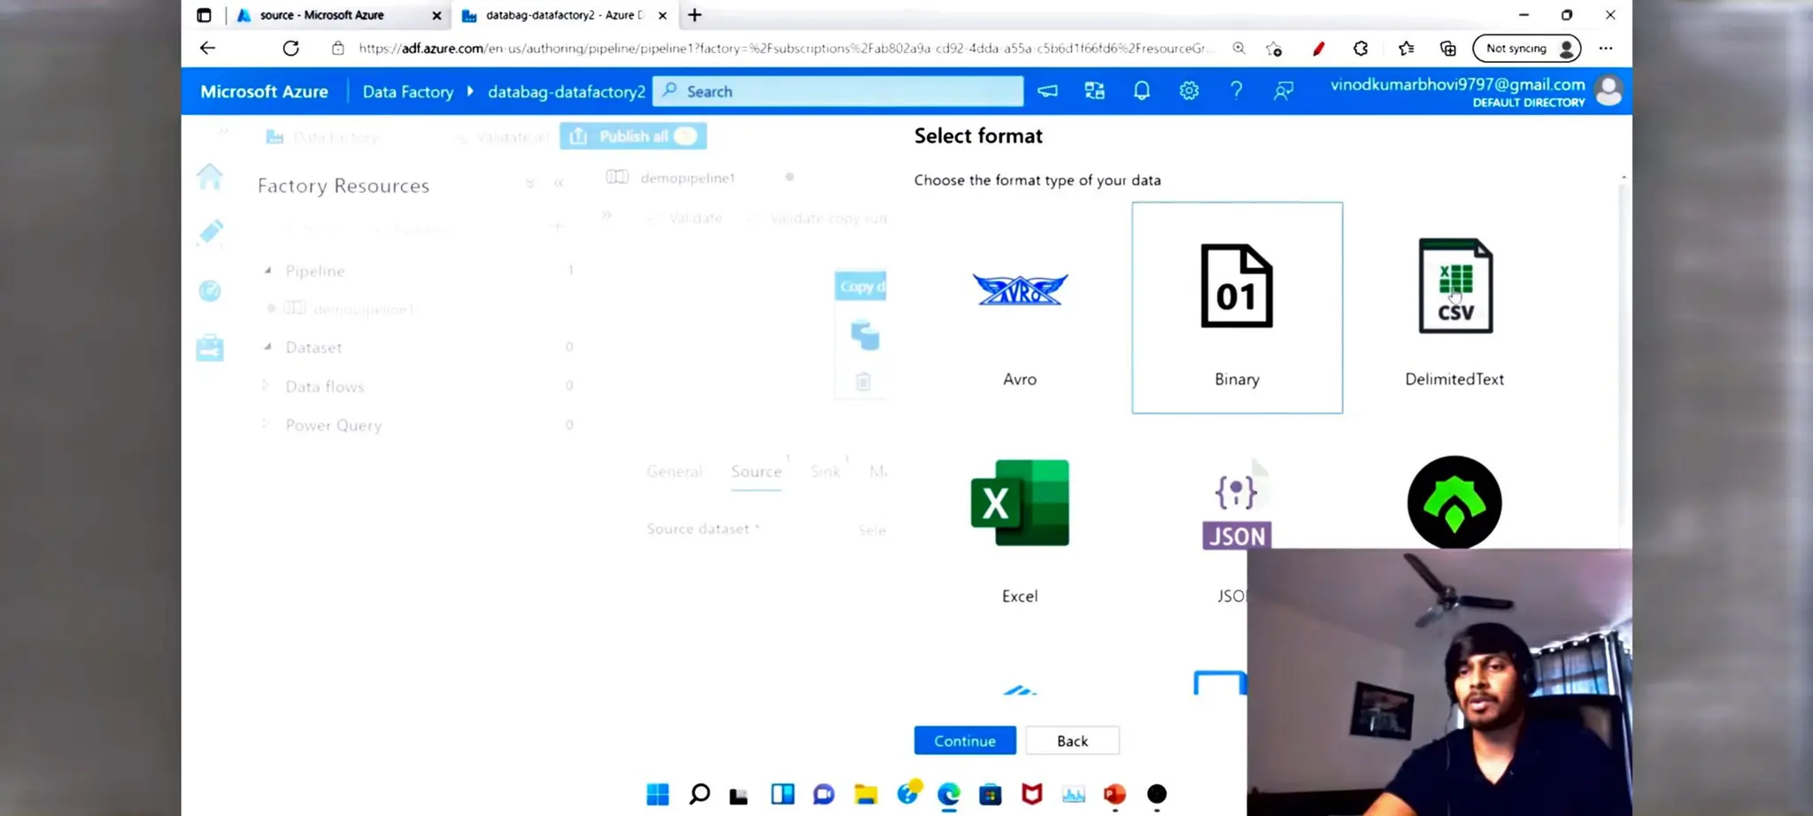Open the Manage toolbox icon in sidebar

pos(210,348)
